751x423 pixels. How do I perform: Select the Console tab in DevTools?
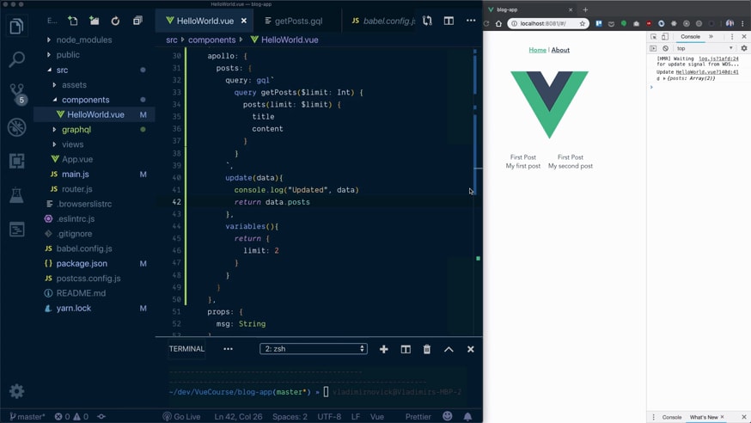point(690,36)
